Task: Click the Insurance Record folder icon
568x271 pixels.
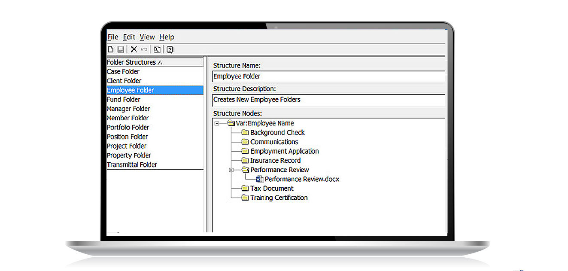Action: click(x=245, y=161)
